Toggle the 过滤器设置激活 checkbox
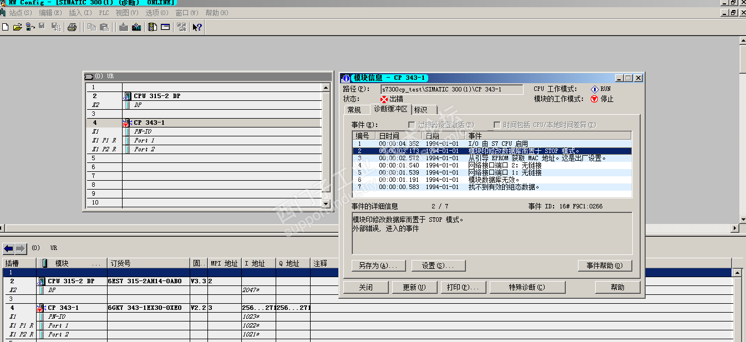The height and width of the screenshot is (342, 746). click(x=412, y=125)
